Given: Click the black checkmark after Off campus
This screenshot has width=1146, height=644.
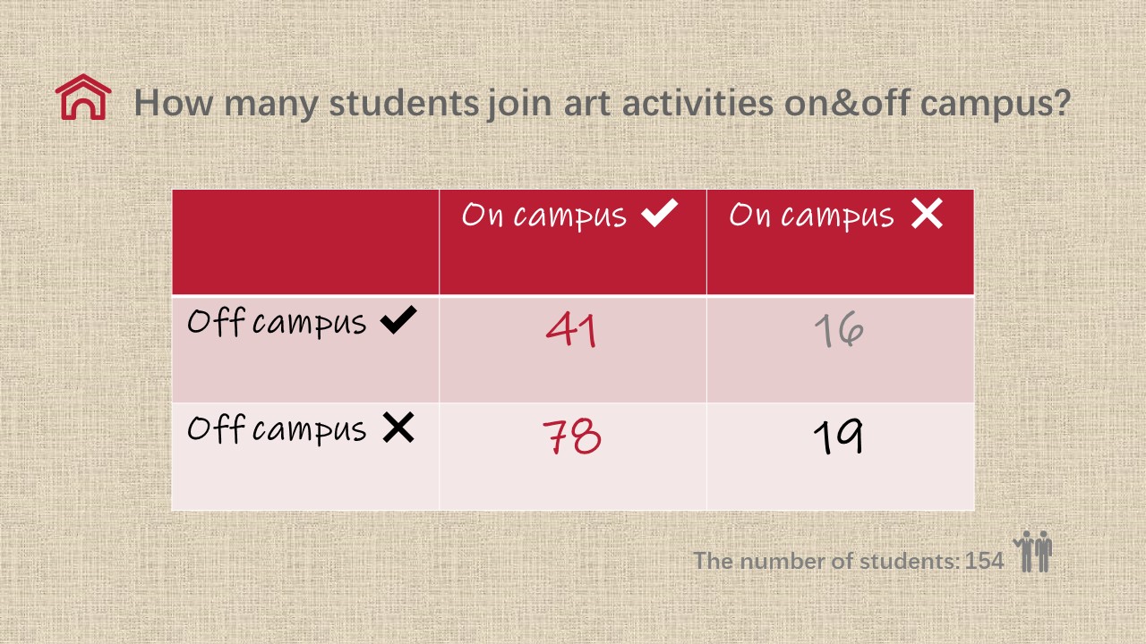Looking at the screenshot, I should (x=398, y=321).
